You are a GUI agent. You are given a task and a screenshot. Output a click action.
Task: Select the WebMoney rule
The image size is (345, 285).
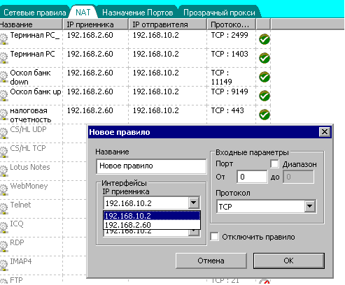click(29, 186)
